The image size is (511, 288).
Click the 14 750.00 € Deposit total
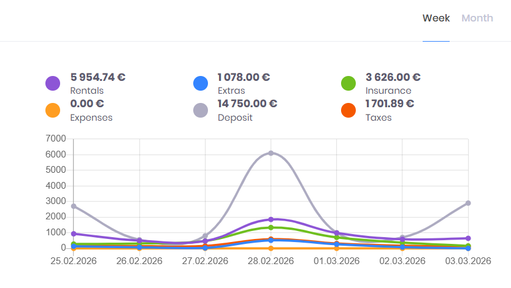click(x=247, y=104)
